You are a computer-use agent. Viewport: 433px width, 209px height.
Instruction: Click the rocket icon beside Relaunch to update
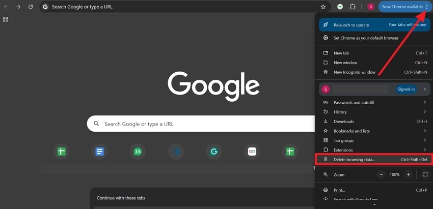click(x=326, y=25)
